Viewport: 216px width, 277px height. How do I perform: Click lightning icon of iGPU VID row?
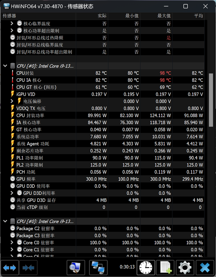[12, 94]
